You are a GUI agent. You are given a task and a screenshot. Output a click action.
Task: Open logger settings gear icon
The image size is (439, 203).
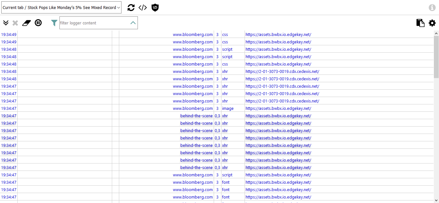pyautogui.click(x=432, y=23)
